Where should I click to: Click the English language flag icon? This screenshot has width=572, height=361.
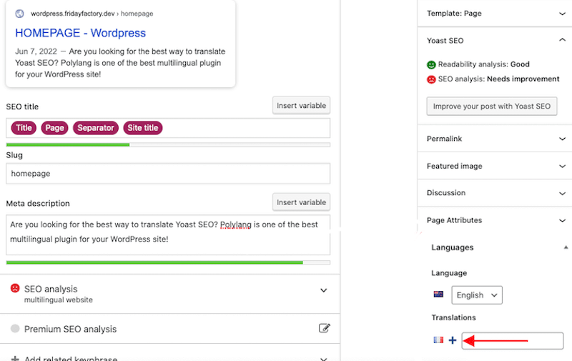pyautogui.click(x=438, y=295)
